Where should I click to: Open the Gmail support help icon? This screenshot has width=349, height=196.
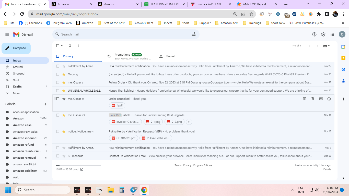coord(315,34)
